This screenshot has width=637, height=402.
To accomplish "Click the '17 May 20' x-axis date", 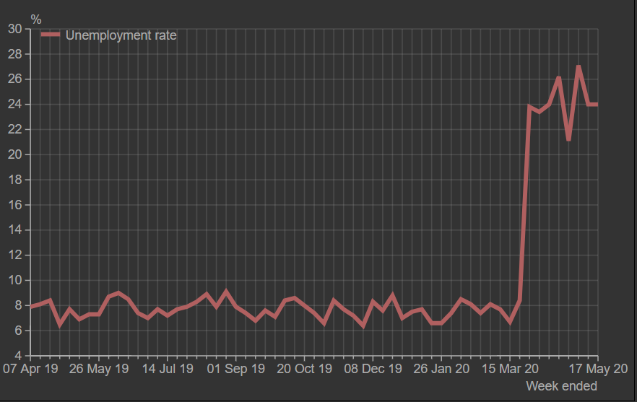I will click(x=598, y=369).
